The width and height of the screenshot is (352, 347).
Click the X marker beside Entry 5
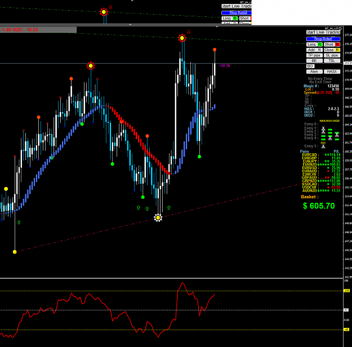(323, 146)
